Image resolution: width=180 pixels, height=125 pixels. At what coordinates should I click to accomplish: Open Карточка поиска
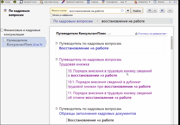49,2
